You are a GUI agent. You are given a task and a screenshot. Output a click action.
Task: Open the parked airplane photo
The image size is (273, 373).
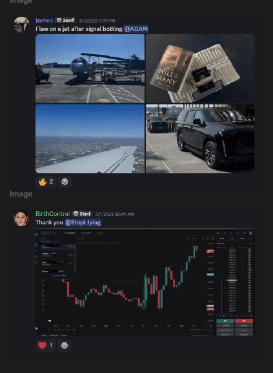point(90,68)
